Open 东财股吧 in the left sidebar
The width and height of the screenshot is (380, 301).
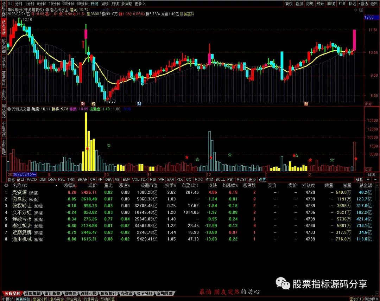[4, 147]
